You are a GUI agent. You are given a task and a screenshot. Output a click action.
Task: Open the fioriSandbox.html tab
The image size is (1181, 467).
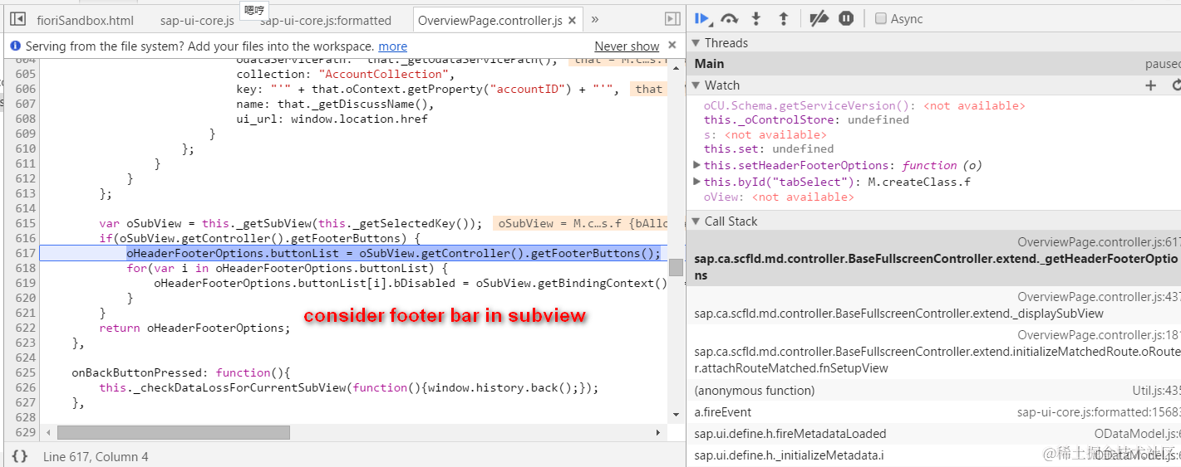coord(86,20)
